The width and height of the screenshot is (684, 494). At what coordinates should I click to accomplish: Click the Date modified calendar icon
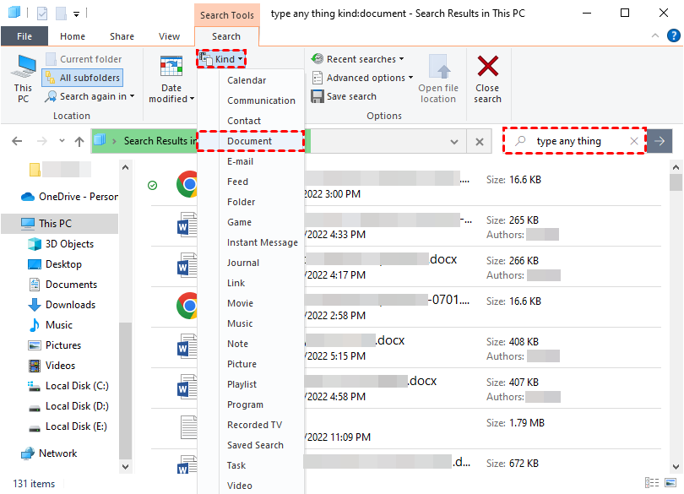tap(171, 68)
